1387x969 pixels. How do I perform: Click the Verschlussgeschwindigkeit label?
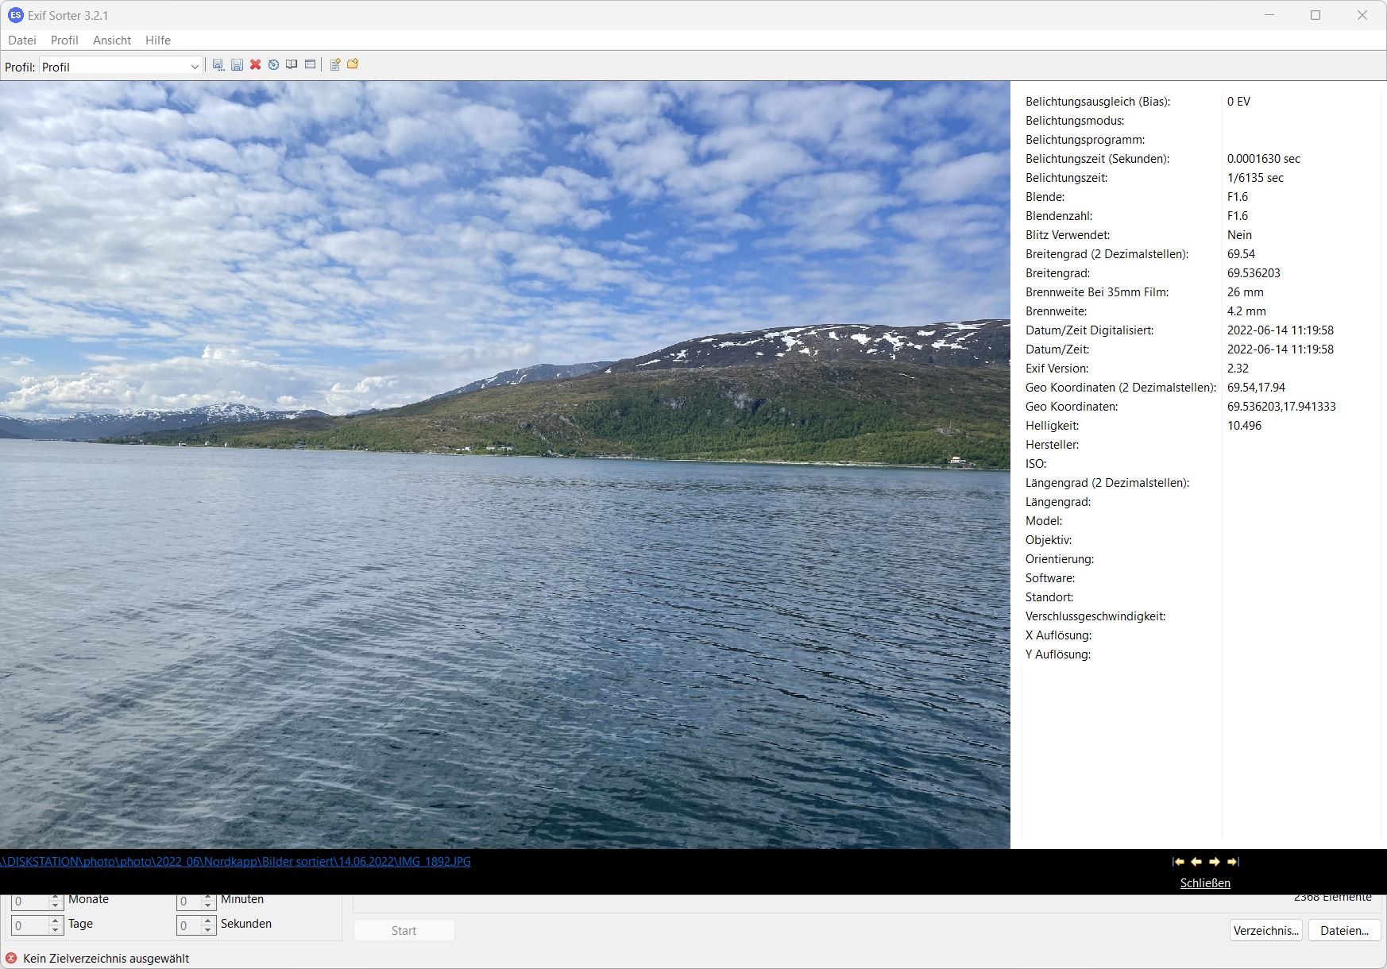pyautogui.click(x=1095, y=616)
